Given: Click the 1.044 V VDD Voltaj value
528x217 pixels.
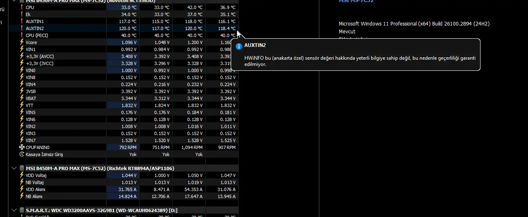Looking at the screenshot, I should 129,175.
